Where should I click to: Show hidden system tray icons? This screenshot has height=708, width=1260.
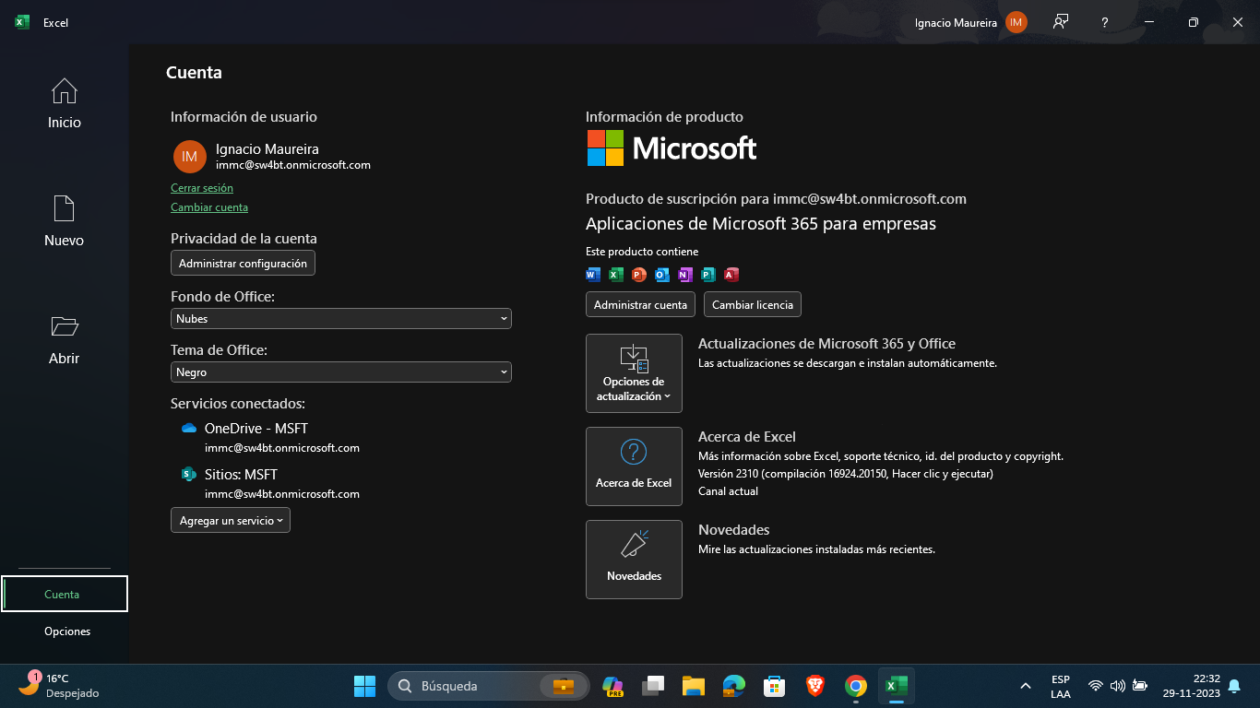(x=1025, y=686)
